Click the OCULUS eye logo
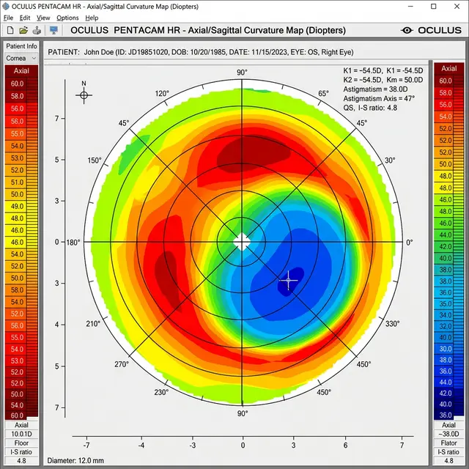 [x=407, y=30]
